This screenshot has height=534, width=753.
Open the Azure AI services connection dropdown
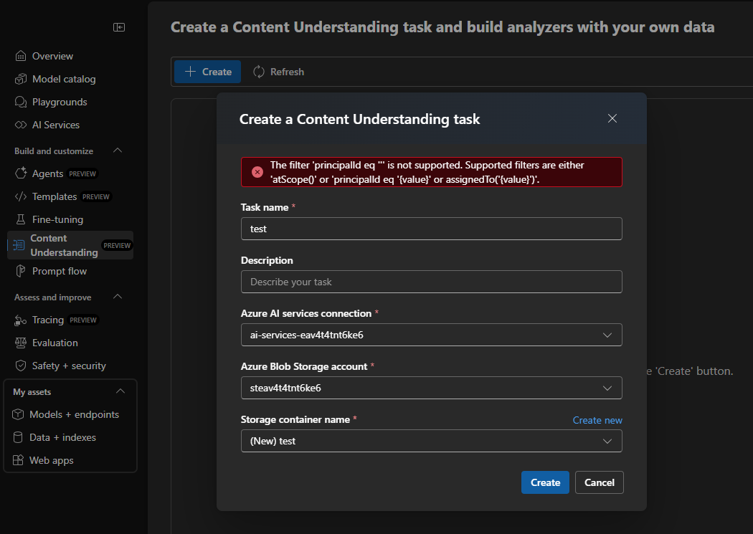click(431, 335)
